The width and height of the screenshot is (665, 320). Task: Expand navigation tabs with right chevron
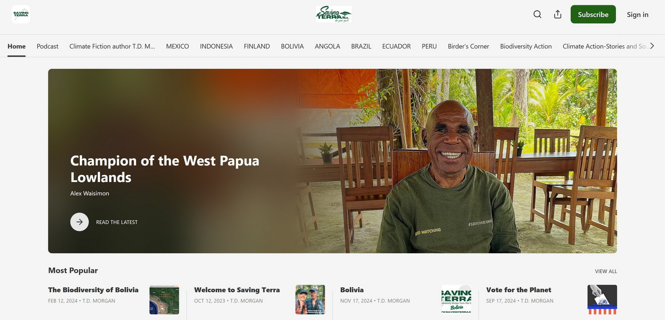coord(652,46)
